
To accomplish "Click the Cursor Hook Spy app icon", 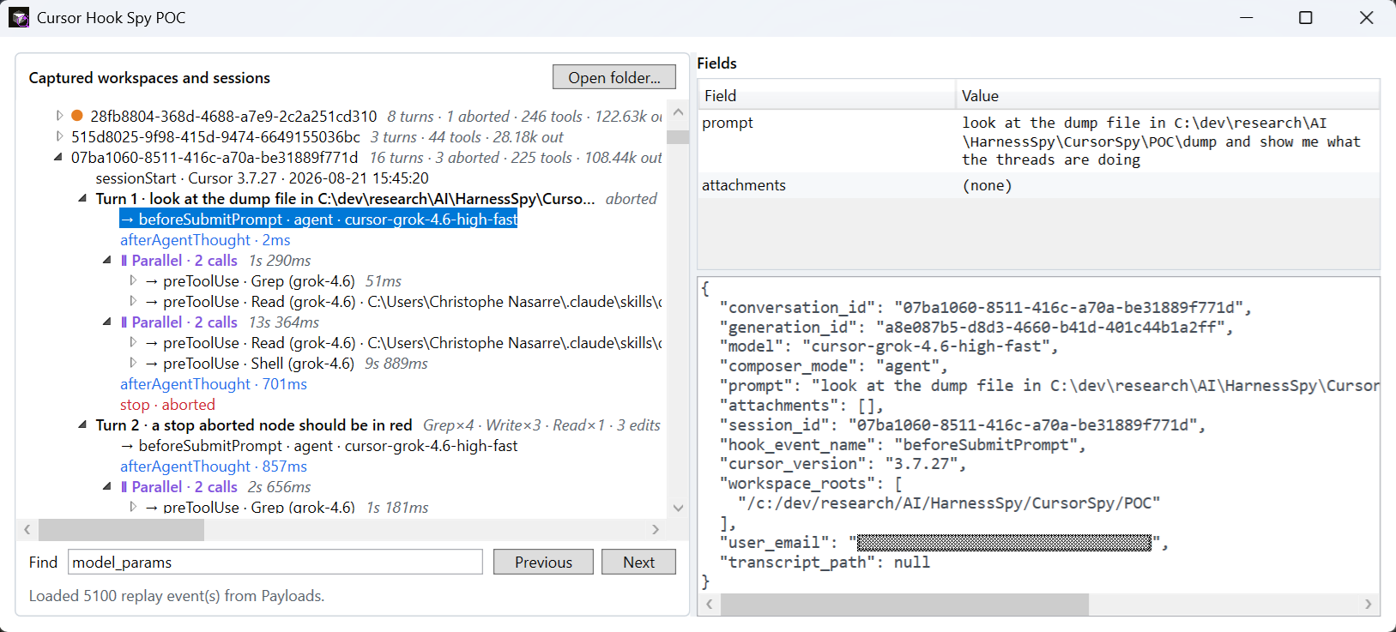I will click(19, 18).
